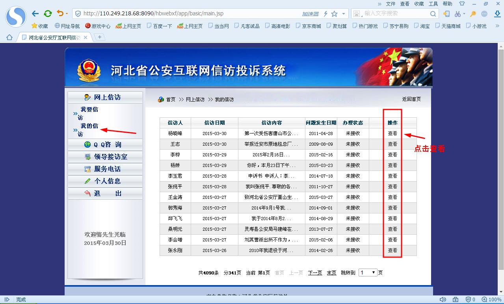
Task: Click the golden key password icon
Action: 473,14
